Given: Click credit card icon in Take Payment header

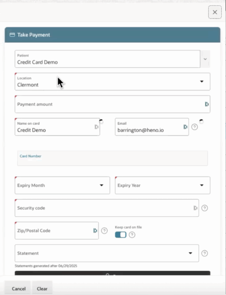Looking at the screenshot, I should (x=12, y=35).
